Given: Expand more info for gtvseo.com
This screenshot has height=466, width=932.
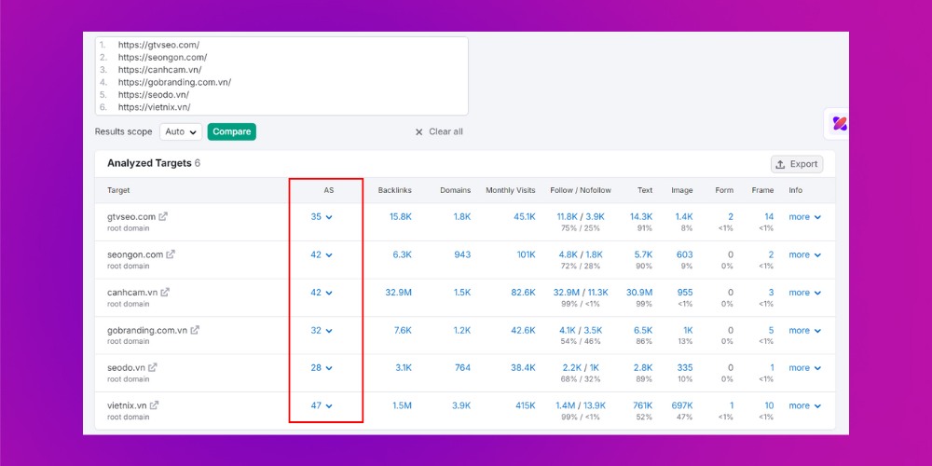Looking at the screenshot, I should [x=805, y=217].
